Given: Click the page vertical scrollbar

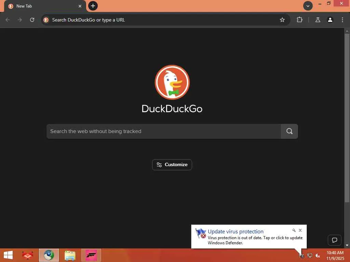Looking at the screenshot, I should [347, 118].
